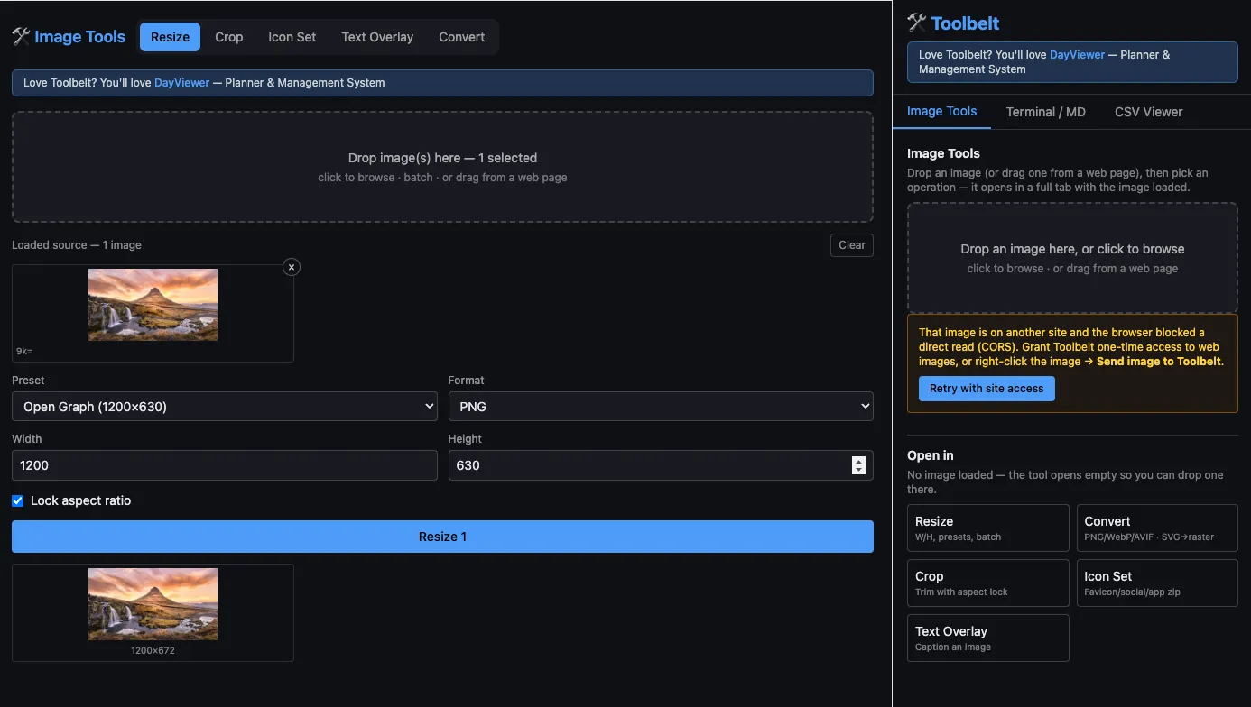
Task: Click the Toolbelt logo icon in side panel
Action: click(x=917, y=23)
